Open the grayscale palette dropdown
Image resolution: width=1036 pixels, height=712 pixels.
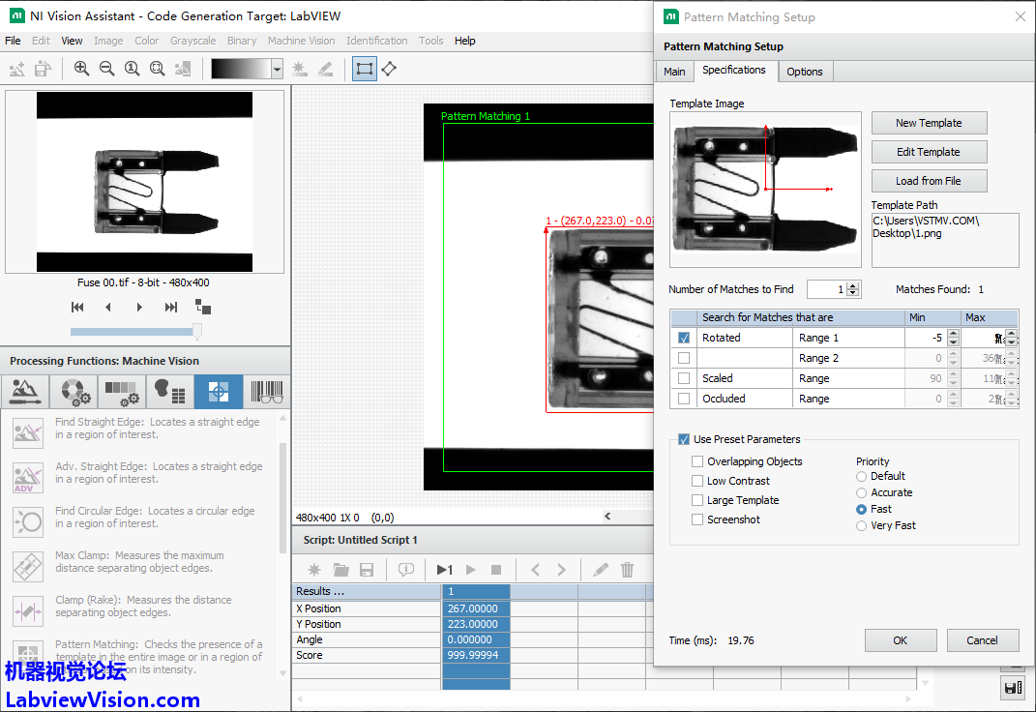(x=277, y=69)
